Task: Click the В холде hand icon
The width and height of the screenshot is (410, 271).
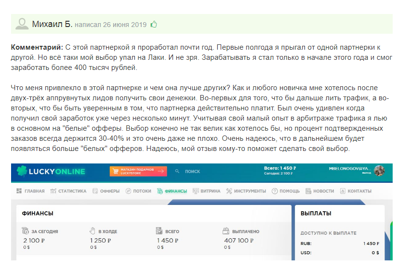Action: coord(93,231)
